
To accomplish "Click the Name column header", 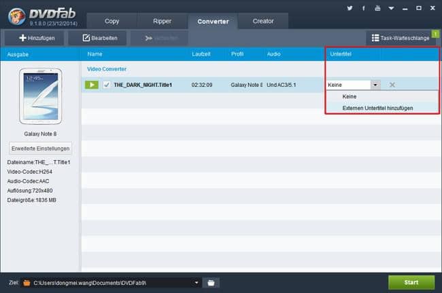I will [95, 54].
